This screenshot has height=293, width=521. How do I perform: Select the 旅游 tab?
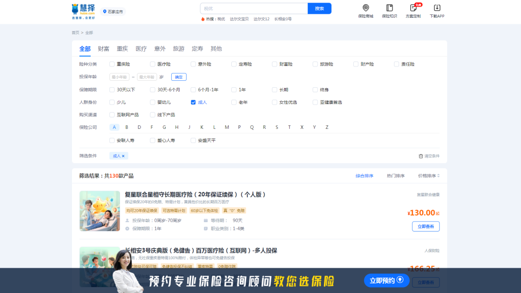179,49
